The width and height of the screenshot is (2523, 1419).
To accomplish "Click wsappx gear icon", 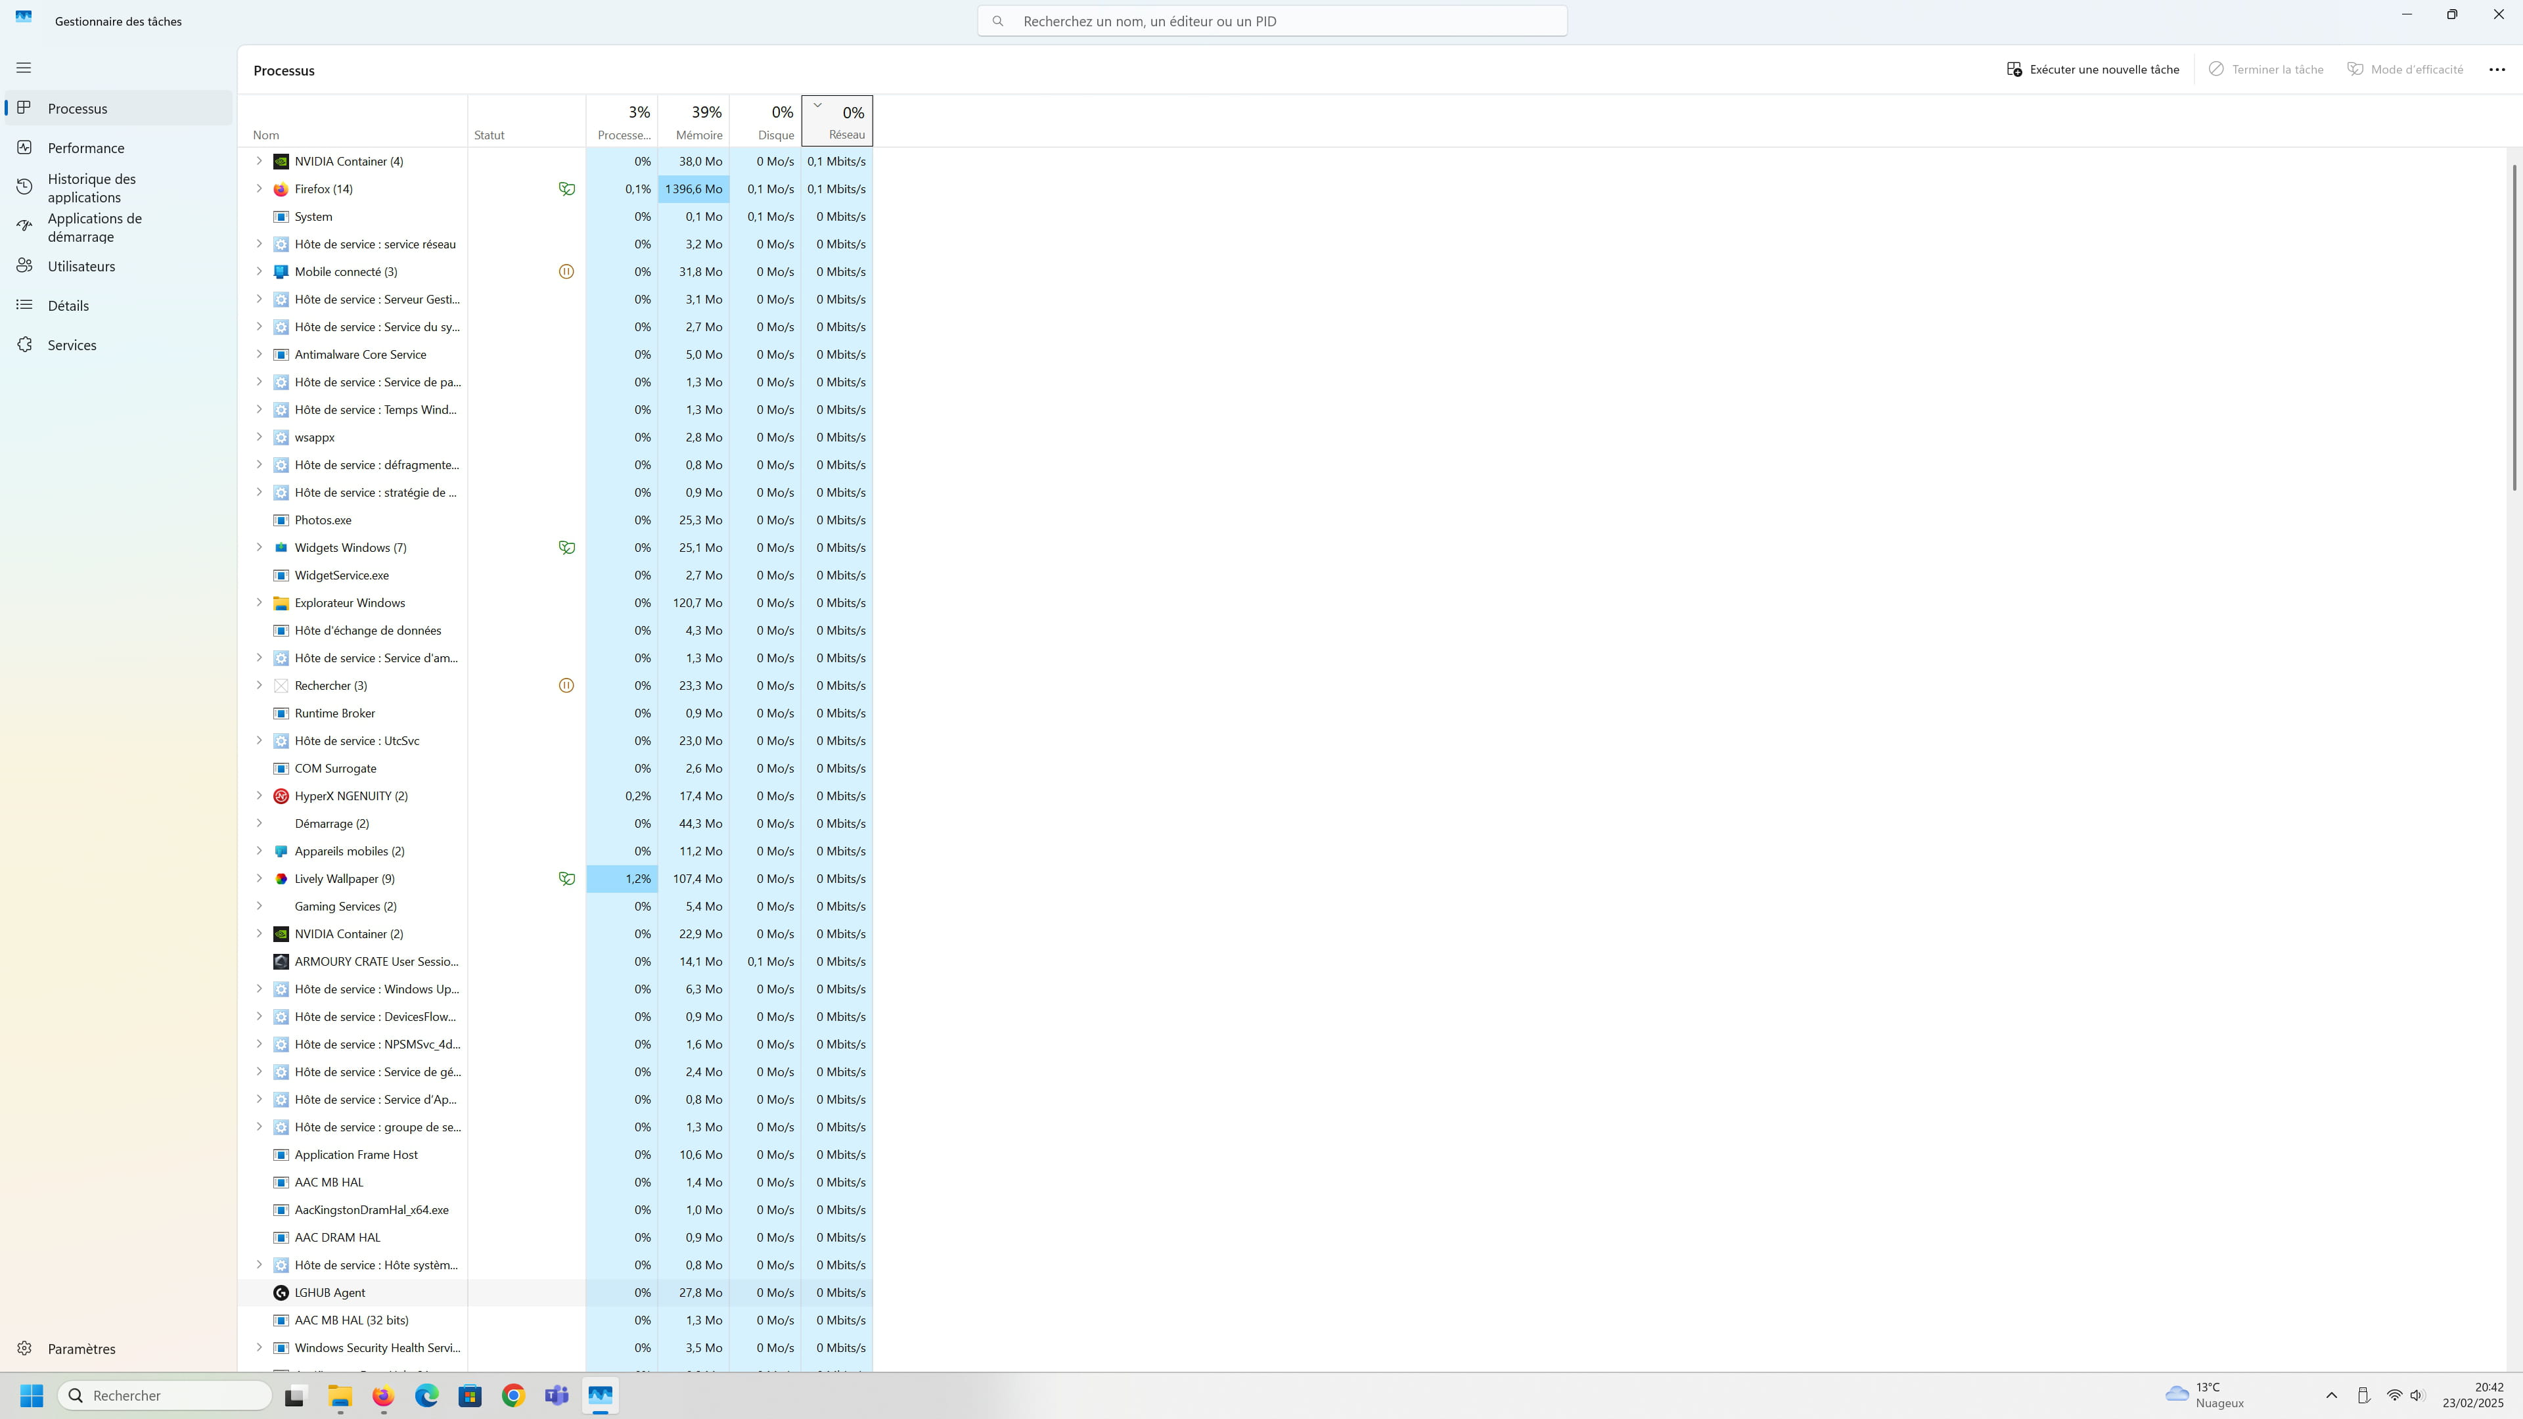I will point(281,438).
